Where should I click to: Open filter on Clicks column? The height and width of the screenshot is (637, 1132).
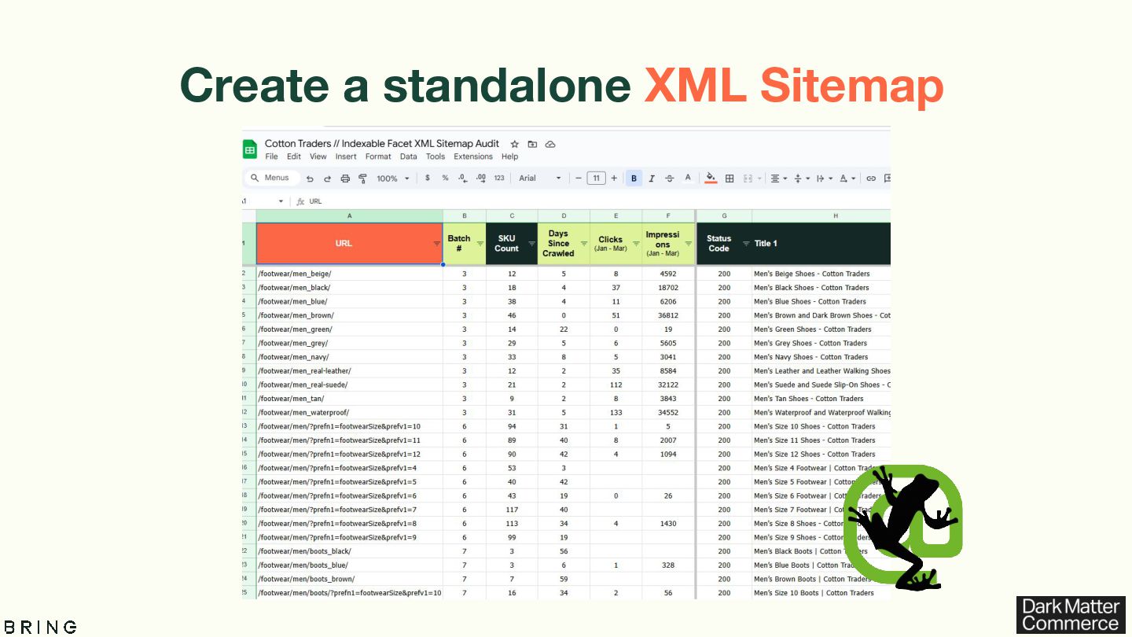point(636,244)
